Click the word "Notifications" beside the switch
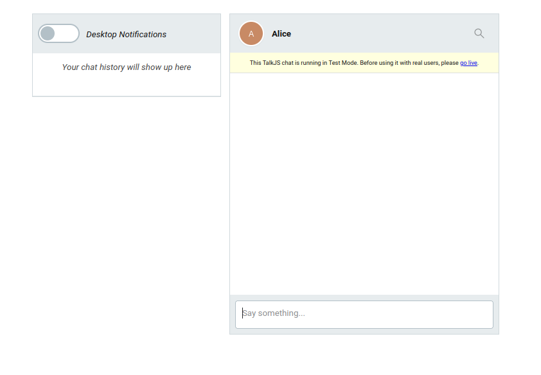 [x=143, y=35]
